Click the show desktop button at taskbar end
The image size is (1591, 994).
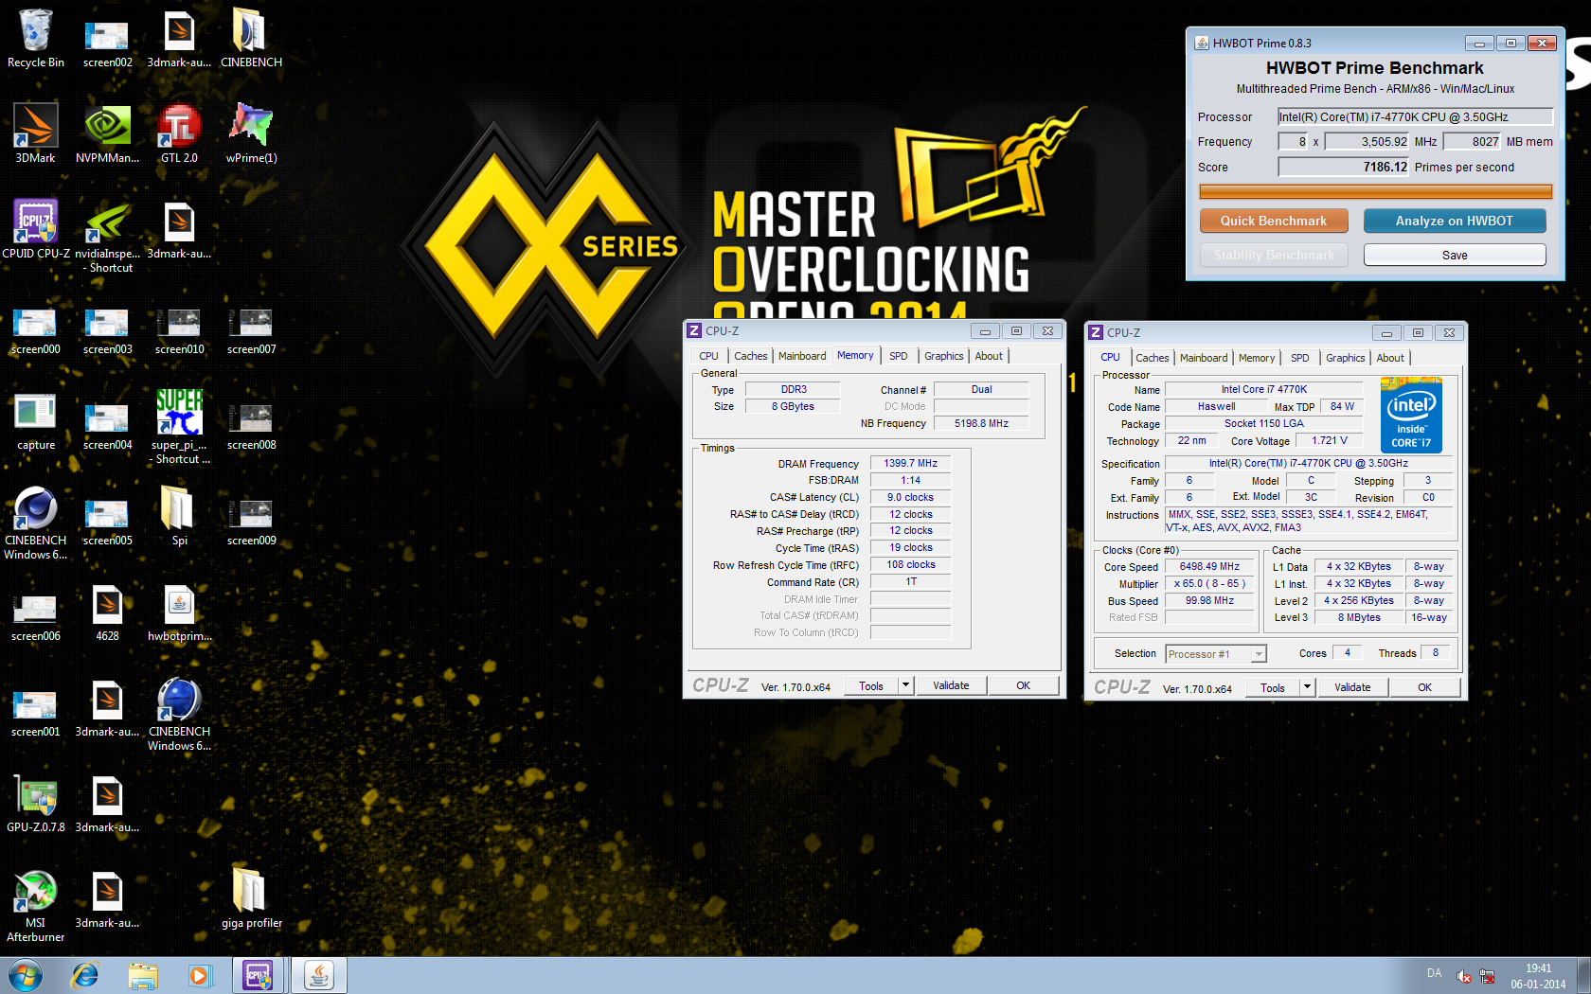[1584, 975]
